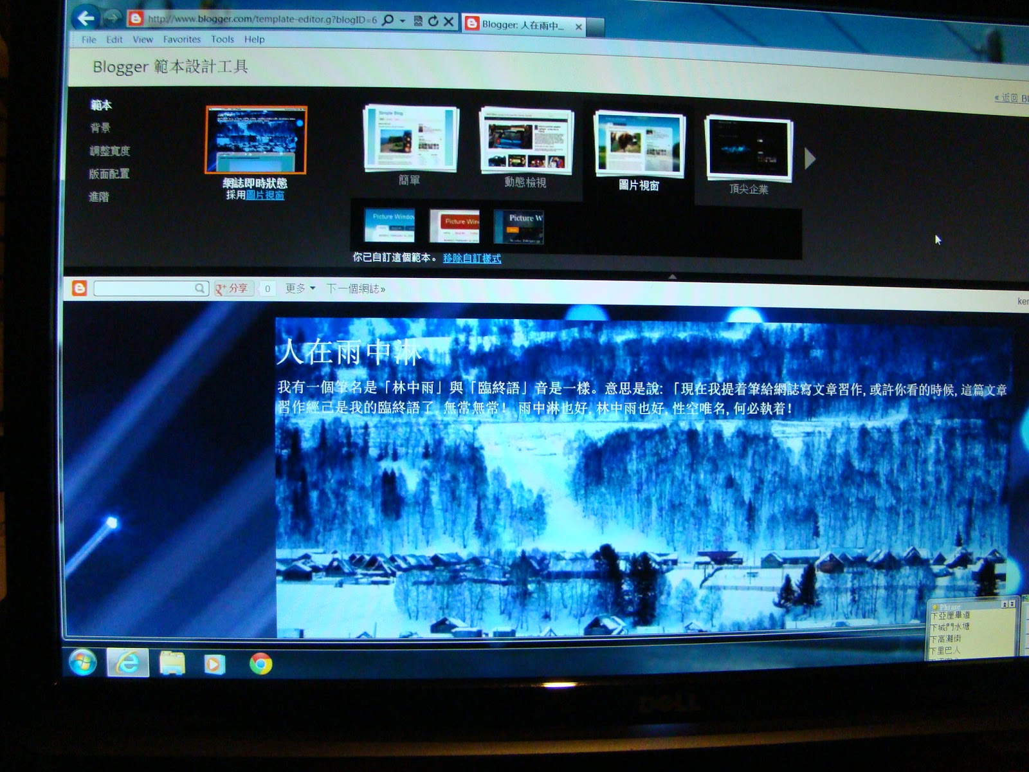Screen dimensions: 1029x772
Task: Click the 網誌即時狀態 preview thumbnail
Action: pos(256,140)
